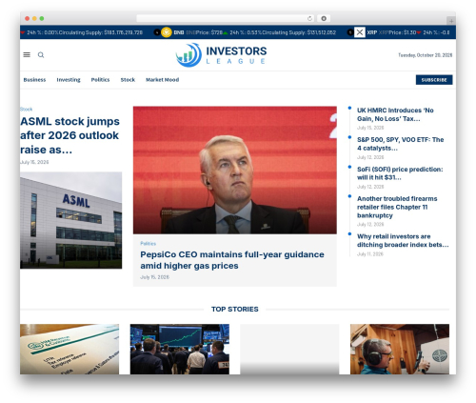The image size is (476, 403).
Task: Open the Investing menu item
Action: [69, 80]
